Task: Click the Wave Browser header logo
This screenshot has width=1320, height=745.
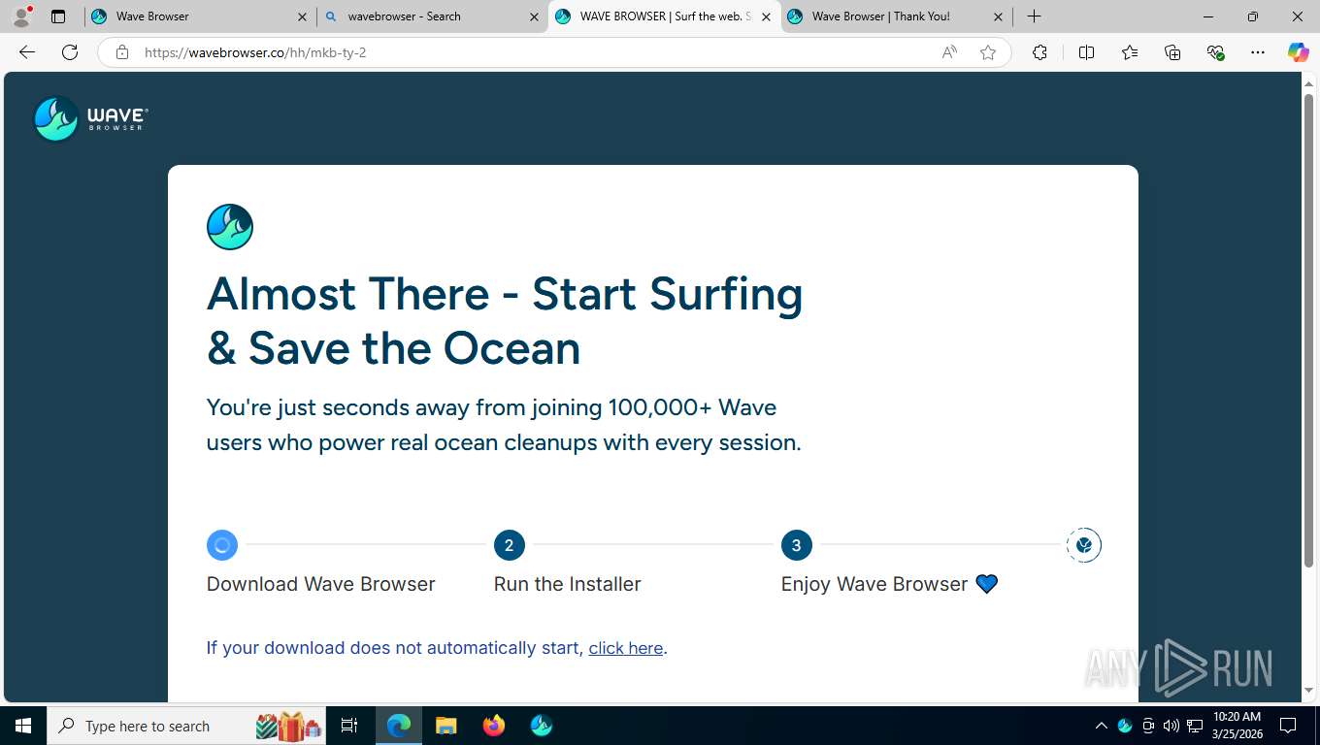Action: pos(90,118)
